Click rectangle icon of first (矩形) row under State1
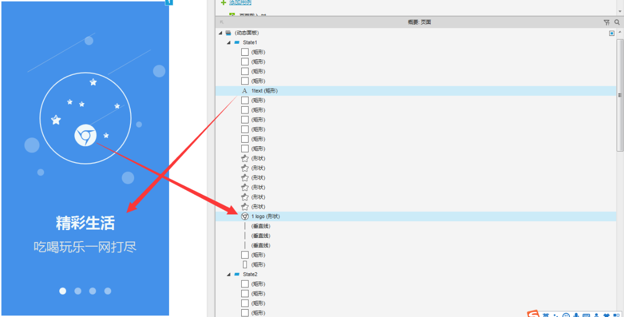This screenshot has width=624, height=317. point(245,52)
